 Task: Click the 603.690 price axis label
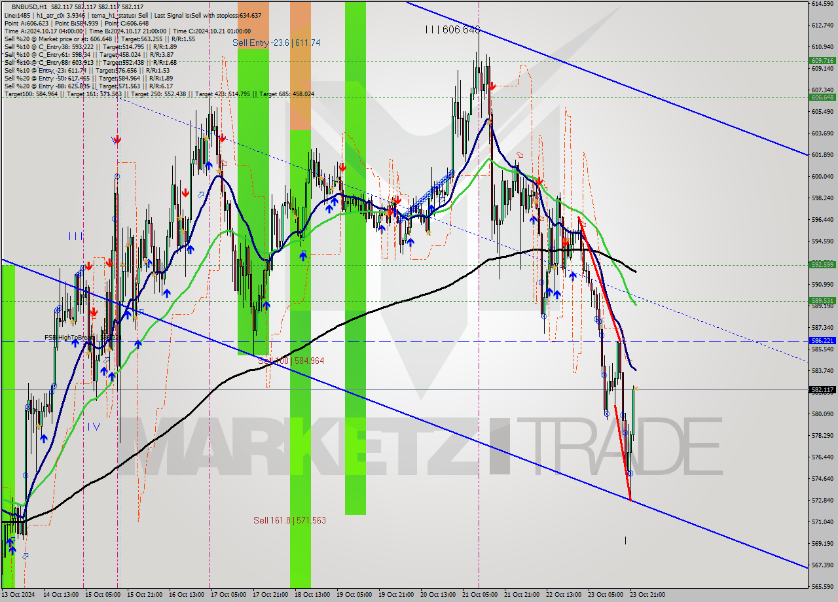(822, 133)
